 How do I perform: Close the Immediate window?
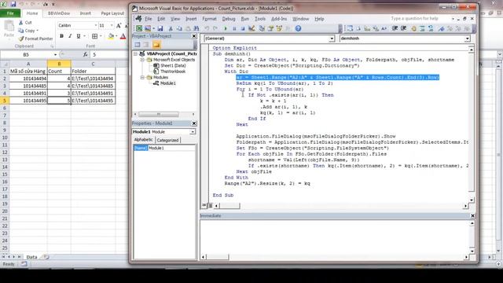point(472,215)
